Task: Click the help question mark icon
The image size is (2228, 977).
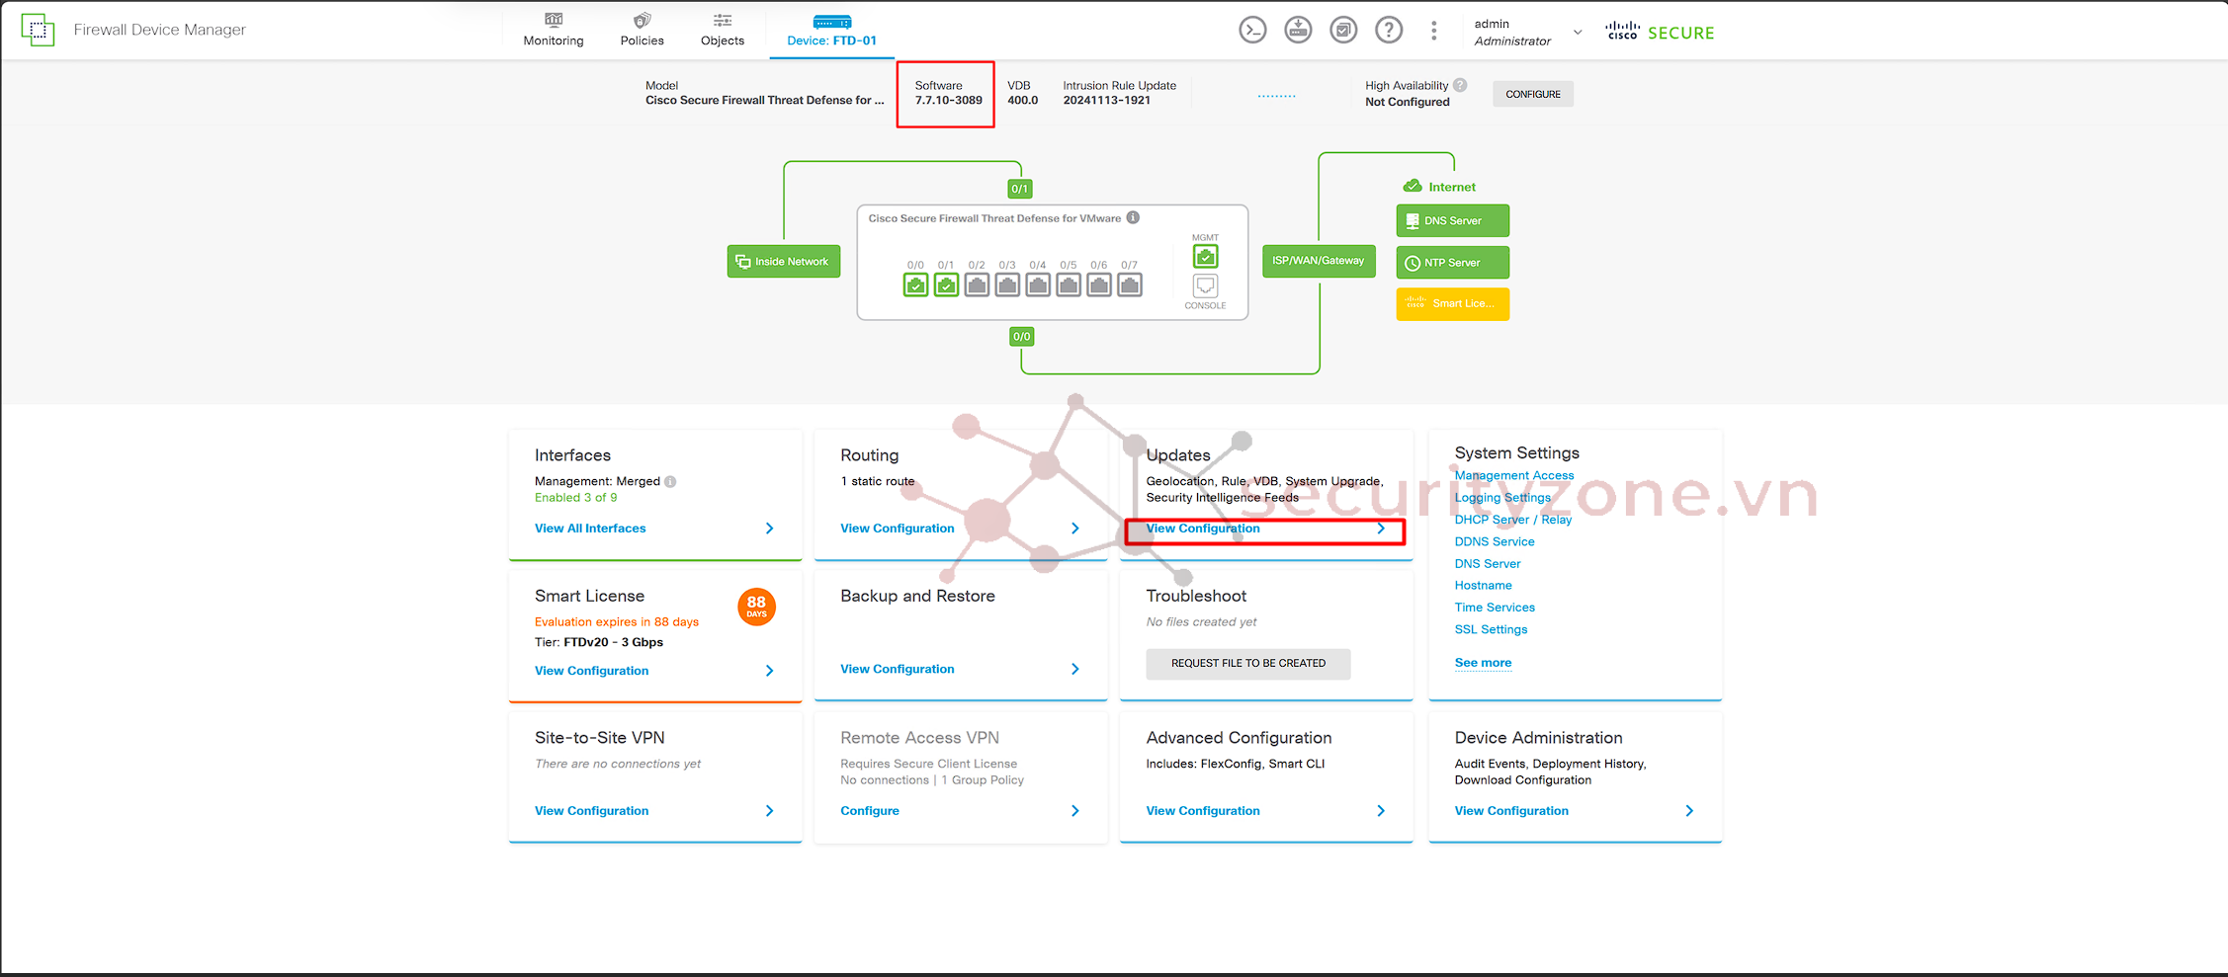Action: [1389, 31]
